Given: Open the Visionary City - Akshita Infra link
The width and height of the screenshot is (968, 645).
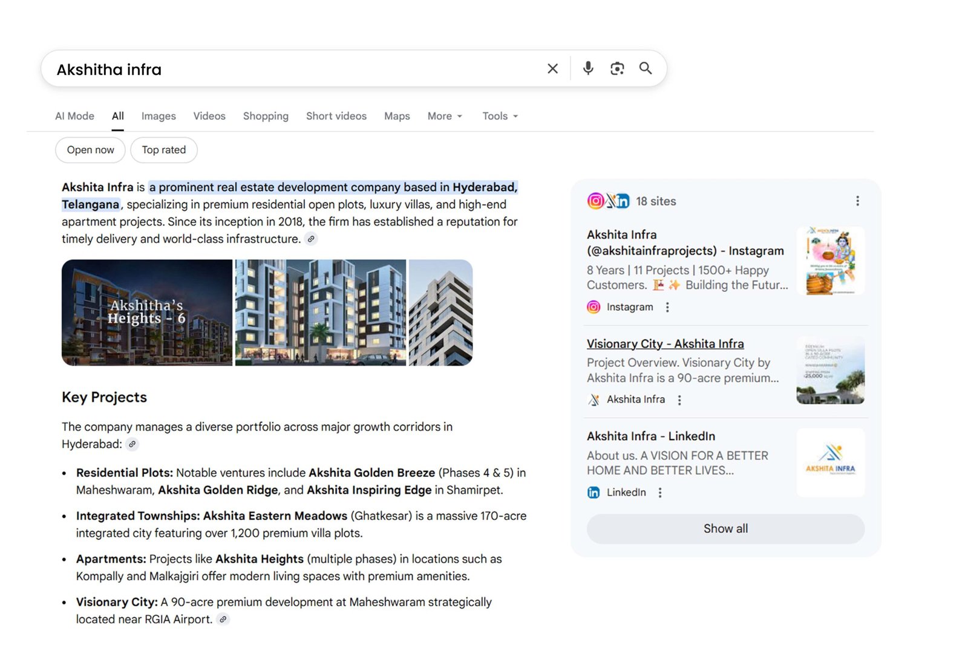Looking at the screenshot, I should (x=665, y=343).
